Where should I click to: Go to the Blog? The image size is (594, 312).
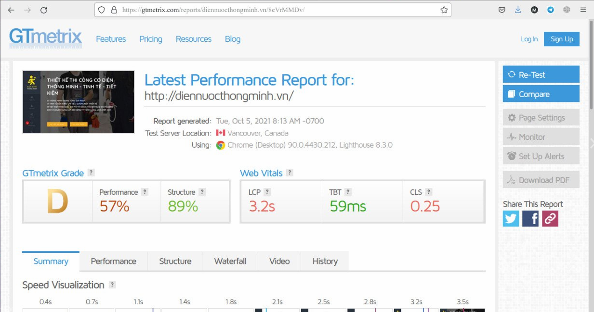233,39
